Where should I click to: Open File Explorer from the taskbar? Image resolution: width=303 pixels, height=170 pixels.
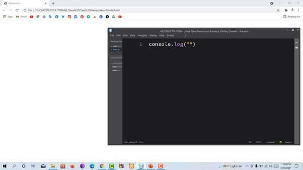(53, 166)
